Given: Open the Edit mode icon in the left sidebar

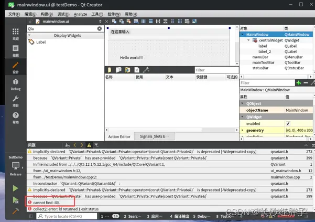Looking at the screenshot, I should tap(16, 51).
